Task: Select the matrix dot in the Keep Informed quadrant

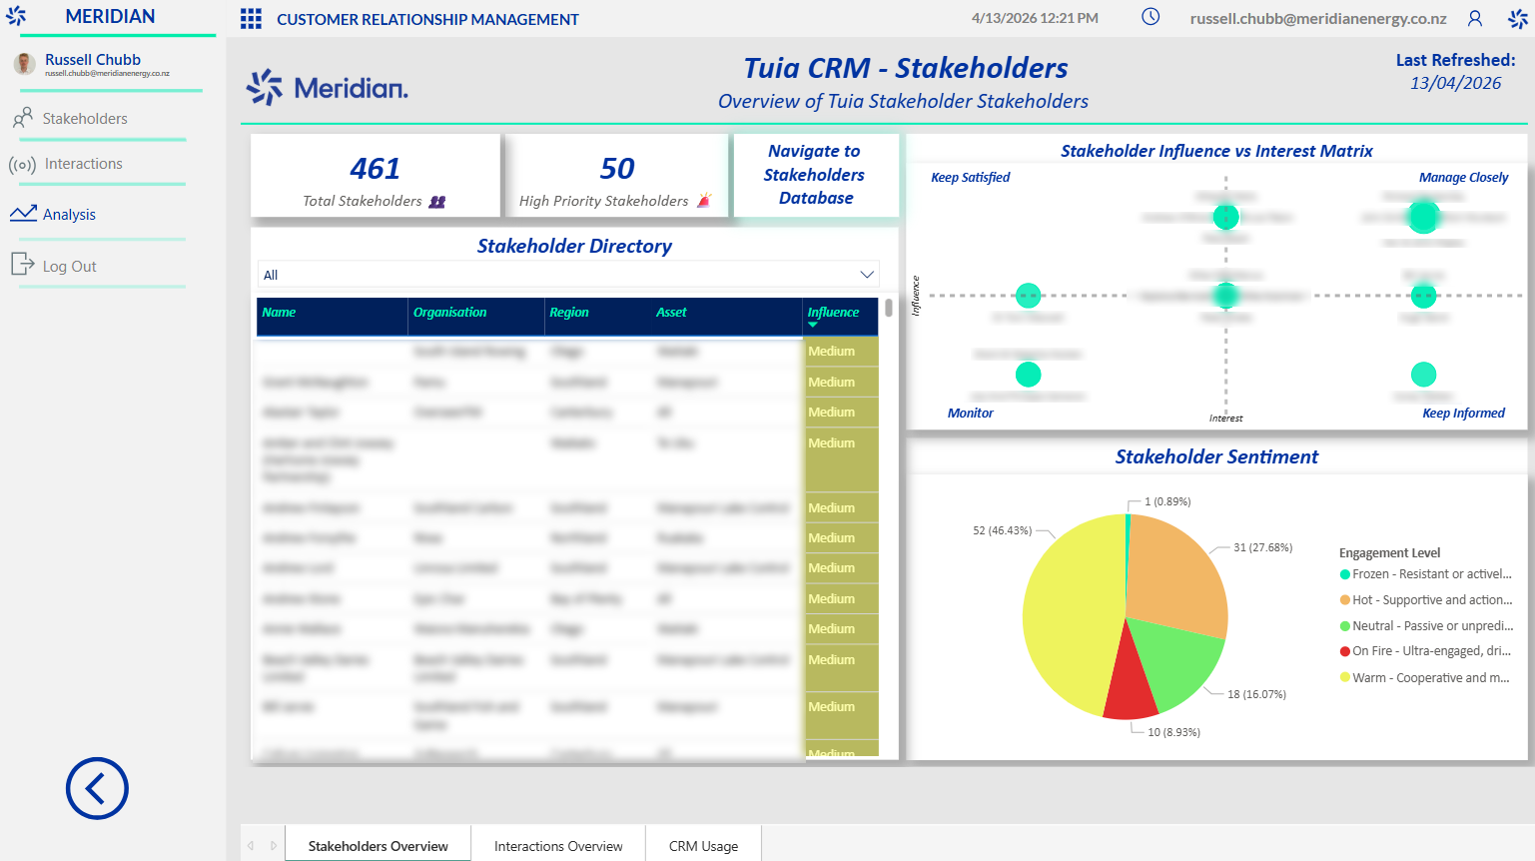Action: pyautogui.click(x=1423, y=375)
